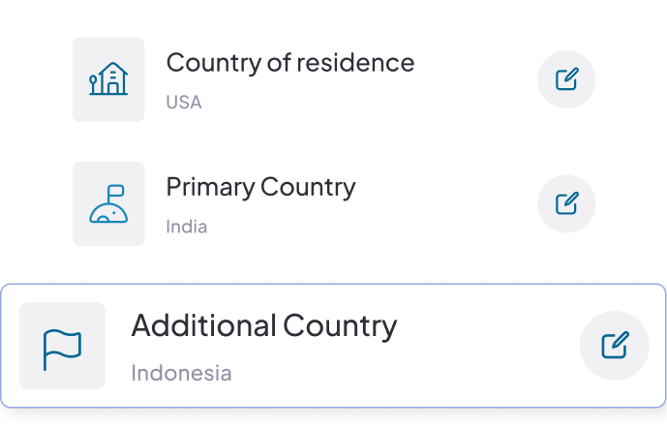This screenshot has height=429, width=667.
Task: Click the waving flag icon for Additional Country
Action: pyautogui.click(x=62, y=346)
